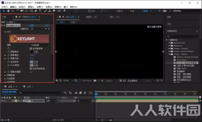
Task: Select the Rectangle shape tool
Action: pyautogui.click(x=32, y=11)
